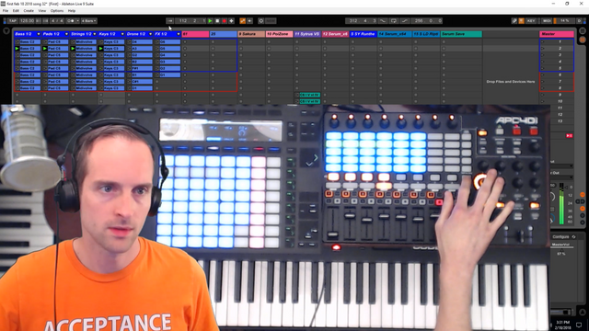Select the 12 Serum_x6 track header
589x331 pixels.
tap(335, 34)
